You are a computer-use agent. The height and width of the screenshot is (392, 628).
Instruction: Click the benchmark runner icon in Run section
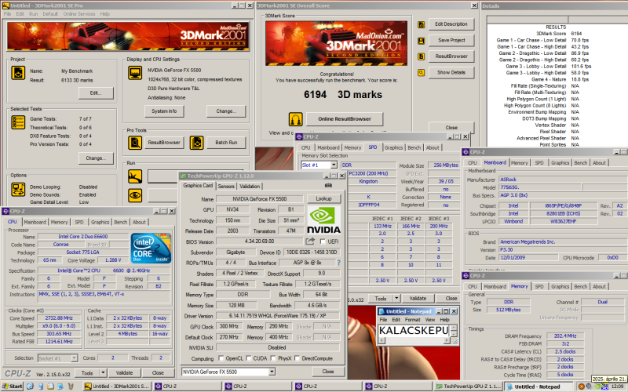(135, 176)
